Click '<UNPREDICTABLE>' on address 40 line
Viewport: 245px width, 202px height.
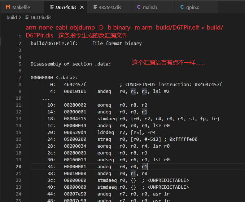point(168,187)
